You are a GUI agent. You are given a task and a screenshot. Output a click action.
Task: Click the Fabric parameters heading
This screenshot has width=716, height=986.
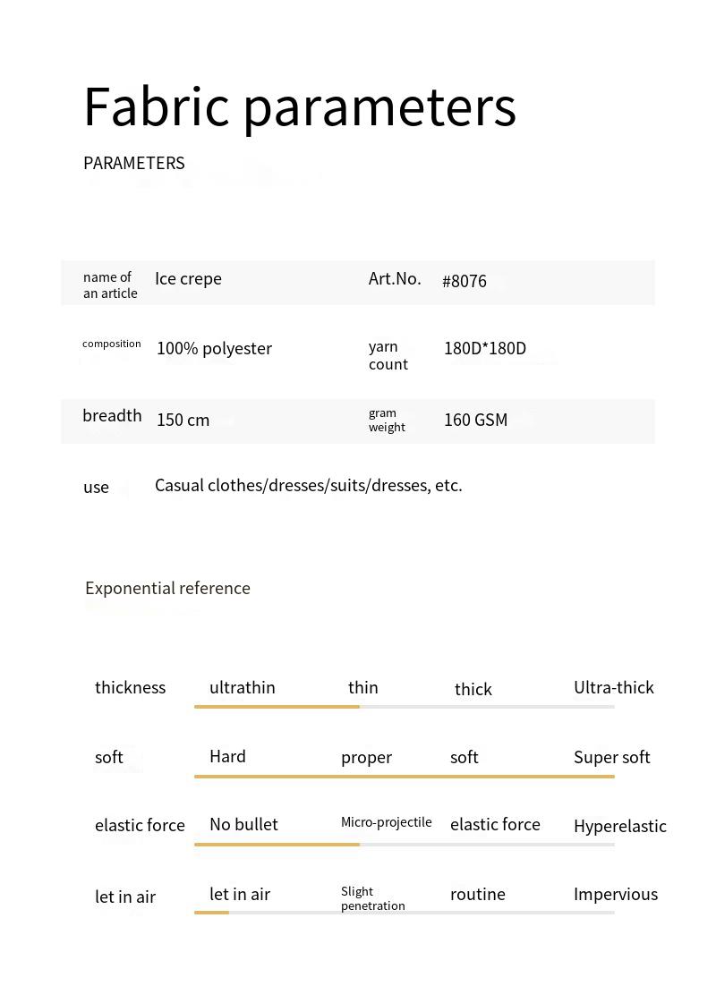point(300,106)
